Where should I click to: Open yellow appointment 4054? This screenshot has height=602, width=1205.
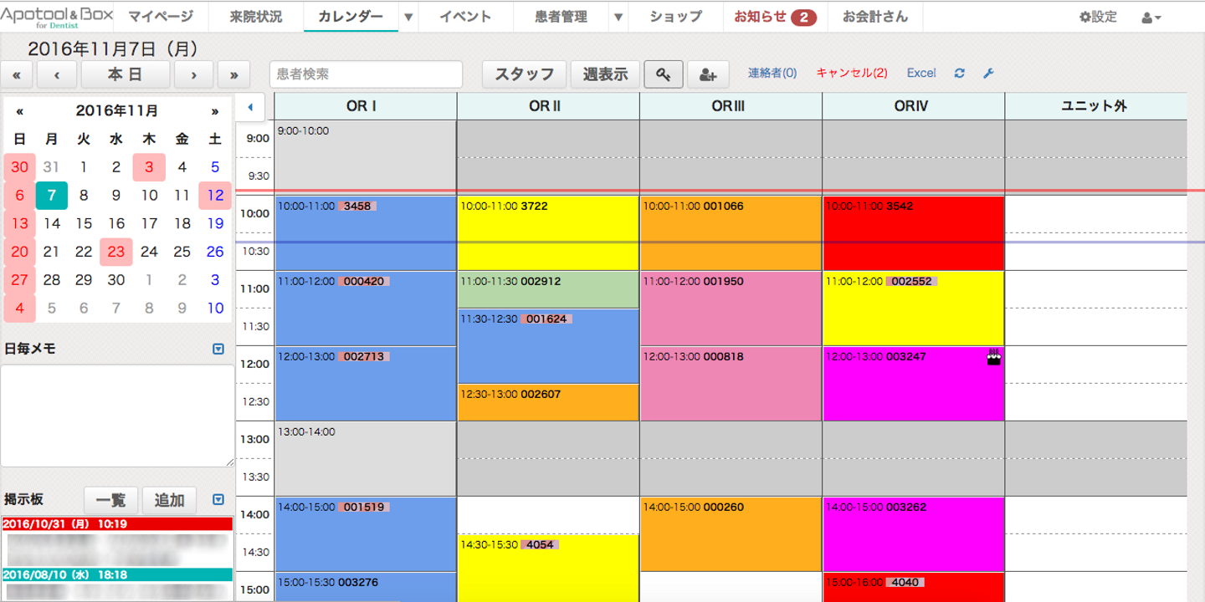[x=548, y=569]
